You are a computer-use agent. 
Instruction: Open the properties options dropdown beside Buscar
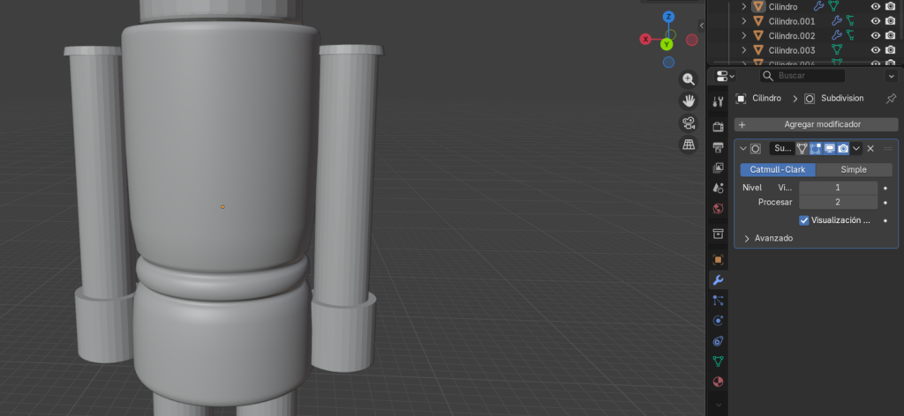[x=890, y=76]
